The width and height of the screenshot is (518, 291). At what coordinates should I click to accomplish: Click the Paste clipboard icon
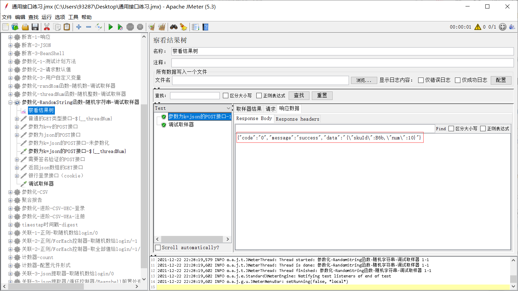click(x=67, y=27)
